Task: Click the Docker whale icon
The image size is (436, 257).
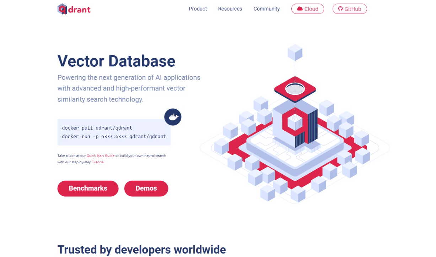Action: pyautogui.click(x=173, y=117)
